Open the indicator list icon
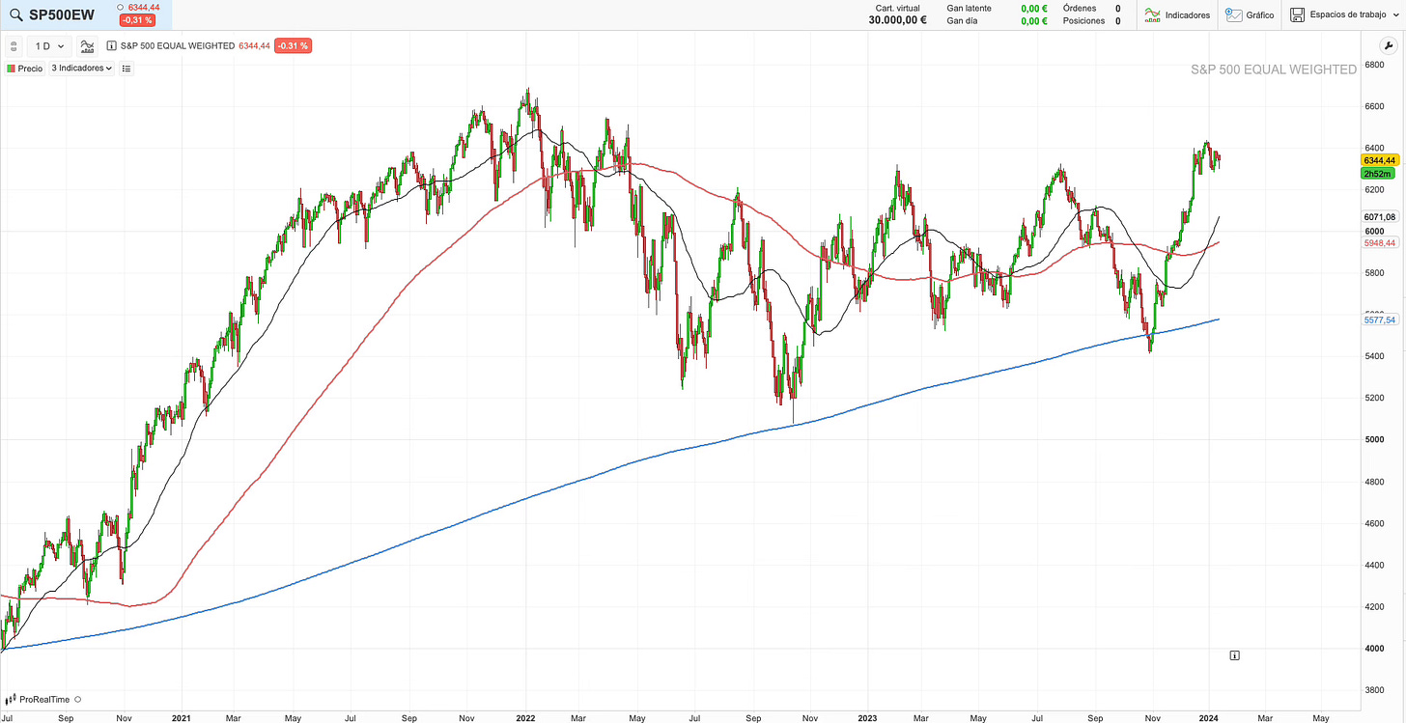1406x723 pixels. [127, 69]
